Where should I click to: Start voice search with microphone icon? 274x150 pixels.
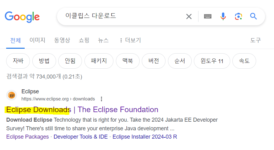tap(223, 16)
